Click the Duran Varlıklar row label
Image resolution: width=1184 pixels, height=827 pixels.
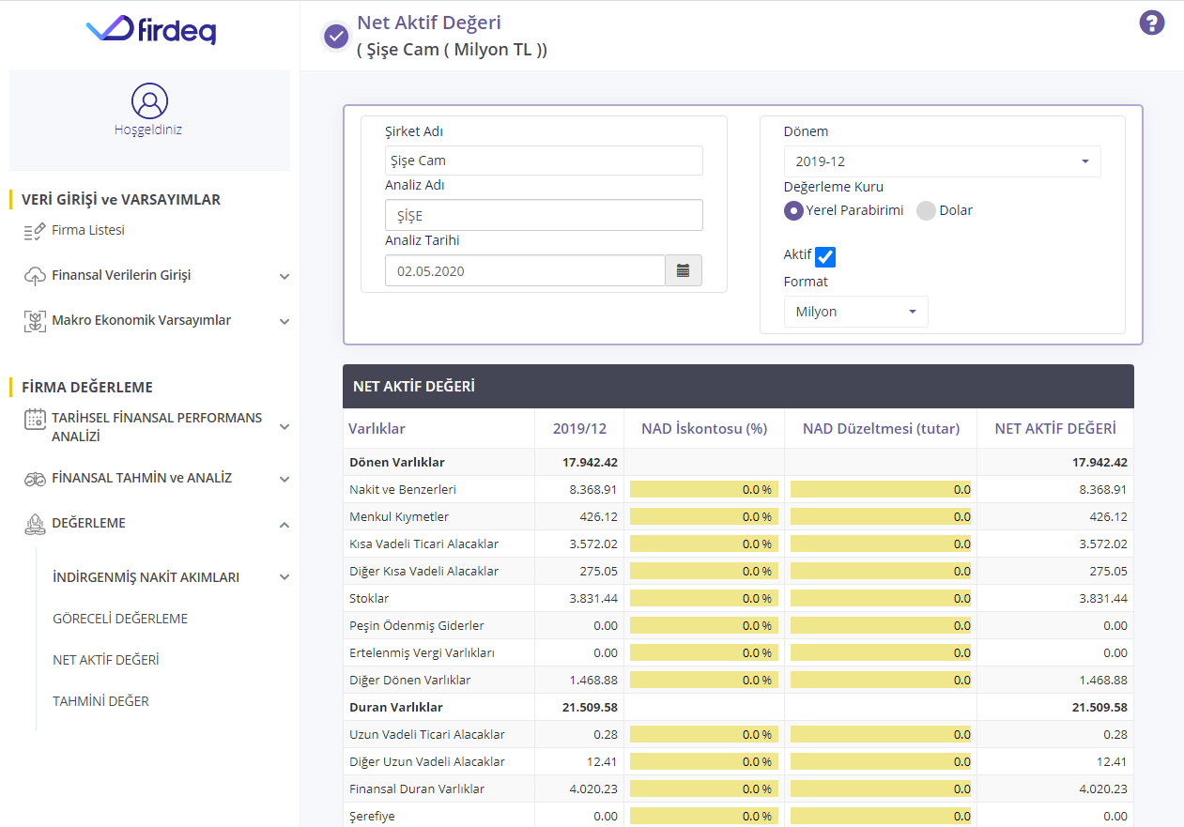click(395, 707)
